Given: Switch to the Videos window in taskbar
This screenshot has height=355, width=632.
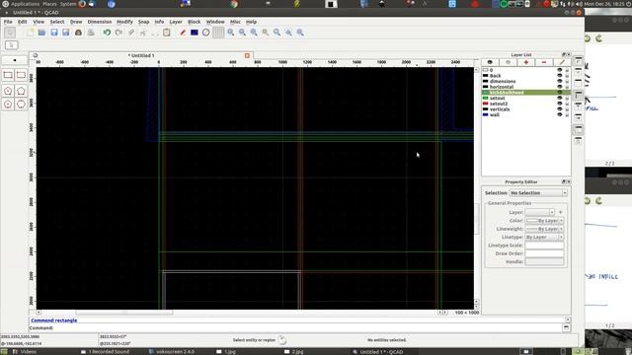Looking at the screenshot, I should [25, 352].
